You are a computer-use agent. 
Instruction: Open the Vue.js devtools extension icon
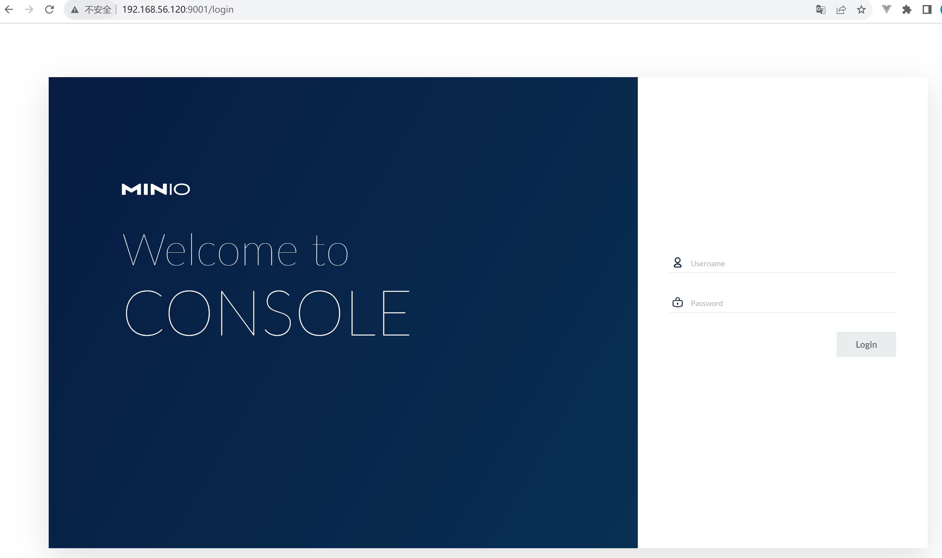click(887, 9)
